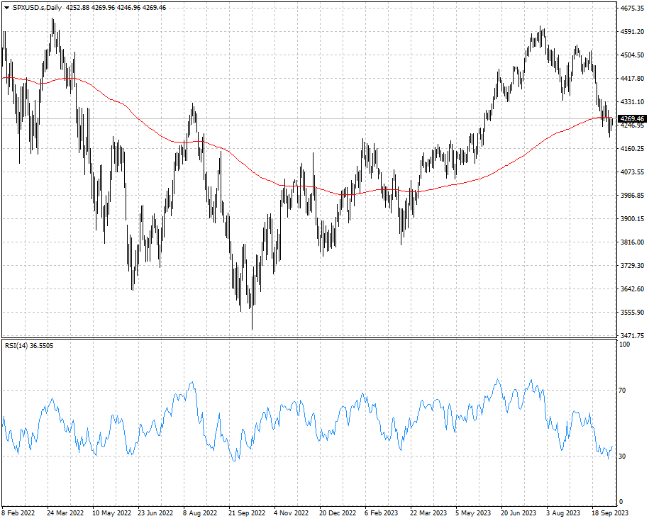
Task: Click the 4 Nov 2022 date label
Action: tap(292, 513)
